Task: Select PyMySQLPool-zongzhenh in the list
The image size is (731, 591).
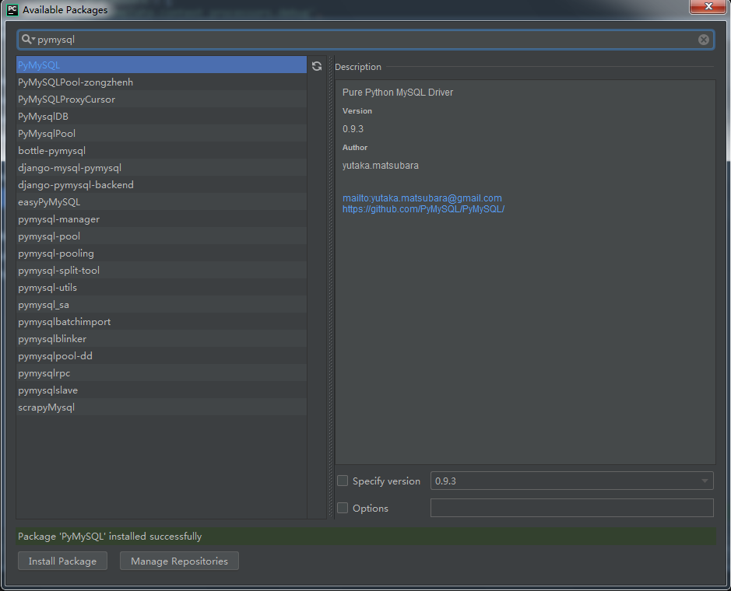Action: point(161,82)
